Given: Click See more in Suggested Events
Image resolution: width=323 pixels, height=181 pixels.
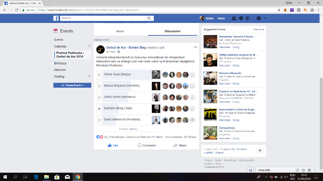Looking at the screenshot, I should point(258,29).
